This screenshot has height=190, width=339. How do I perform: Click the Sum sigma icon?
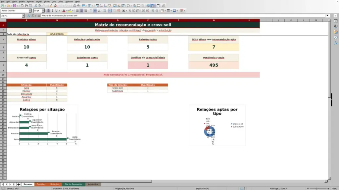33,16
